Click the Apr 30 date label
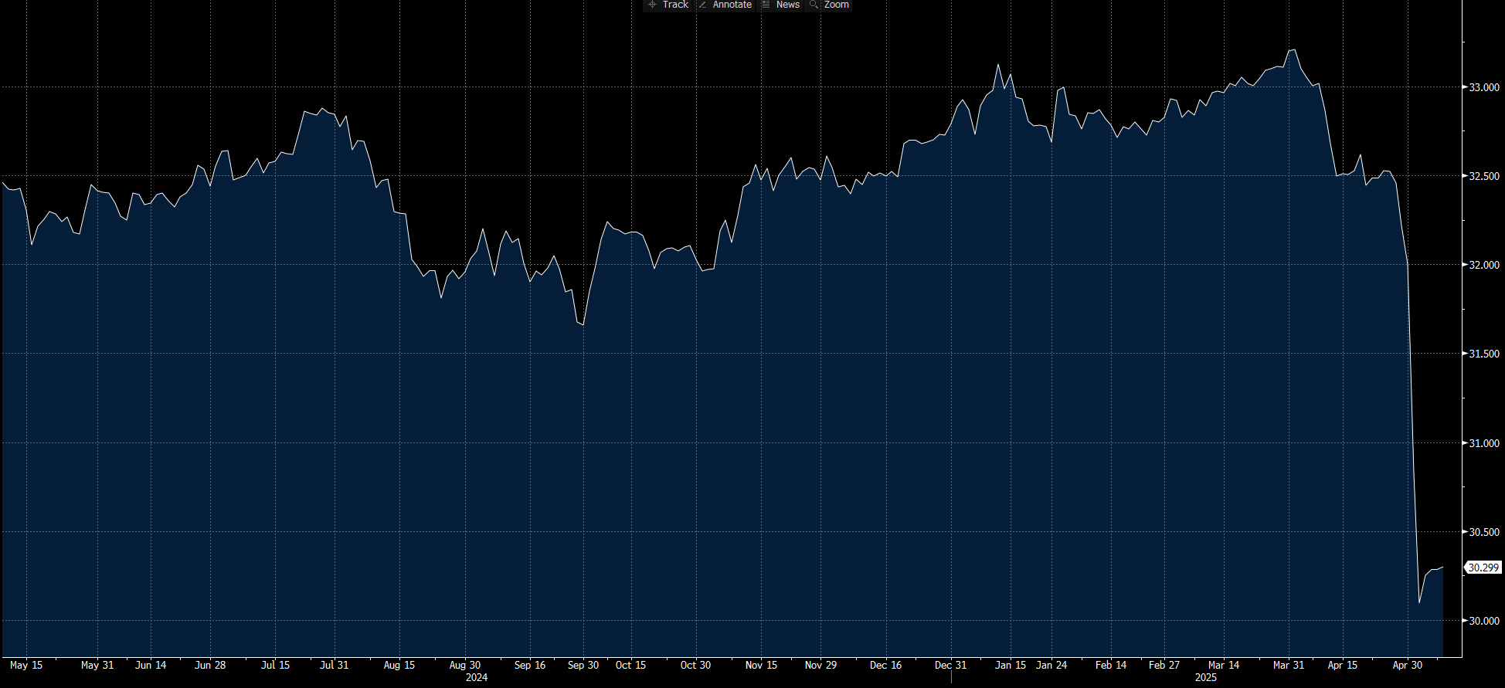1505x688 pixels. [x=1408, y=665]
